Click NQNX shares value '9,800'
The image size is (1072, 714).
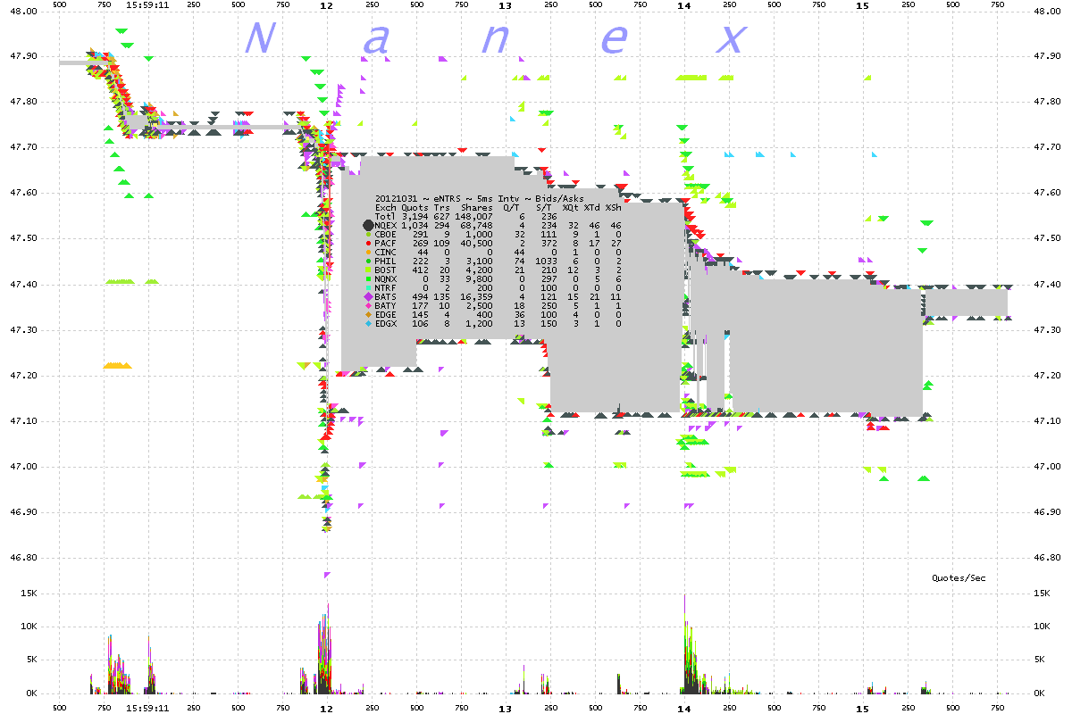pyautogui.click(x=481, y=278)
